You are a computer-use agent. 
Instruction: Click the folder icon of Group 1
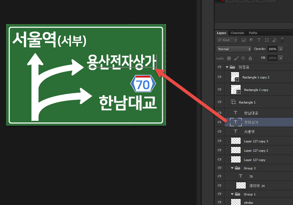click(x=237, y=194)
